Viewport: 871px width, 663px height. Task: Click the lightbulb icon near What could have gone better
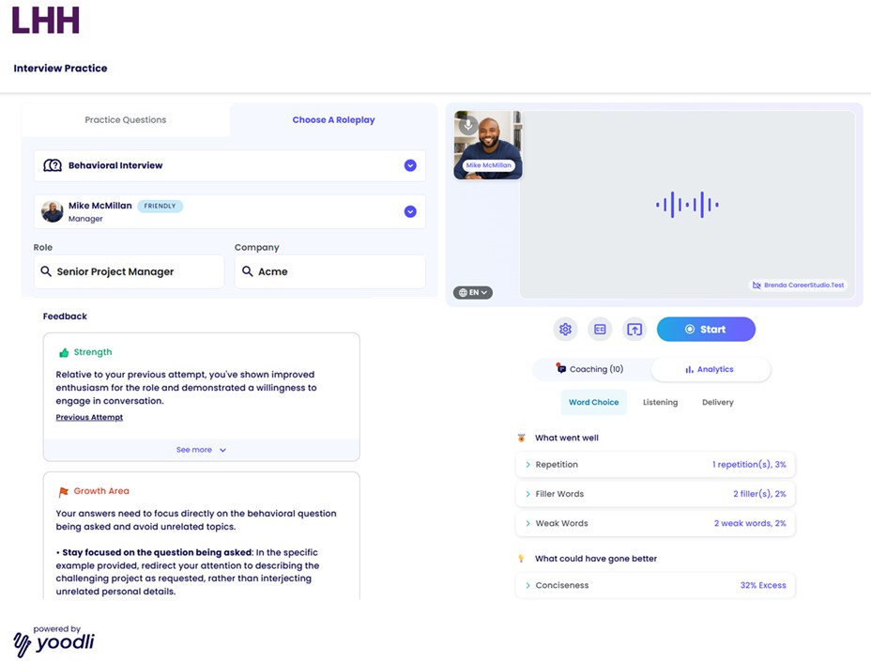tap(521, 558)
